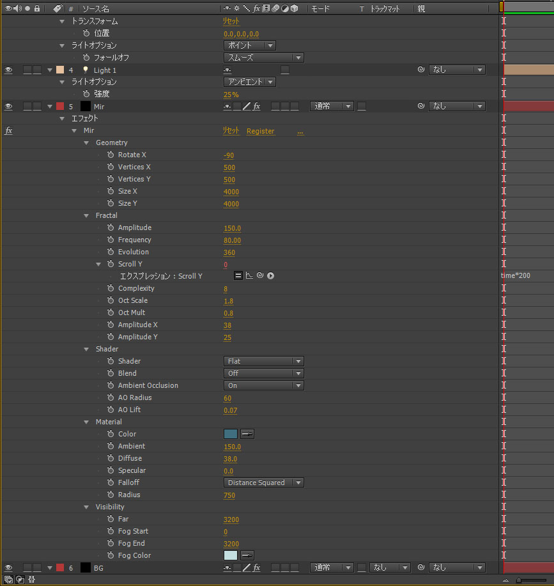Click リセット link for トランスフォーム
The width and height of the screenshot is (554, 586).
[231, 21]
